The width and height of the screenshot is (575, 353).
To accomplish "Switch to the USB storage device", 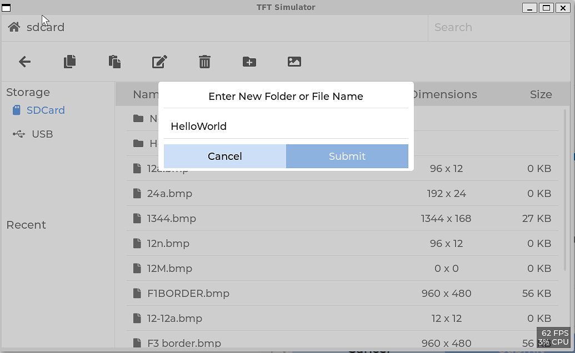I will tap(41, 134).
